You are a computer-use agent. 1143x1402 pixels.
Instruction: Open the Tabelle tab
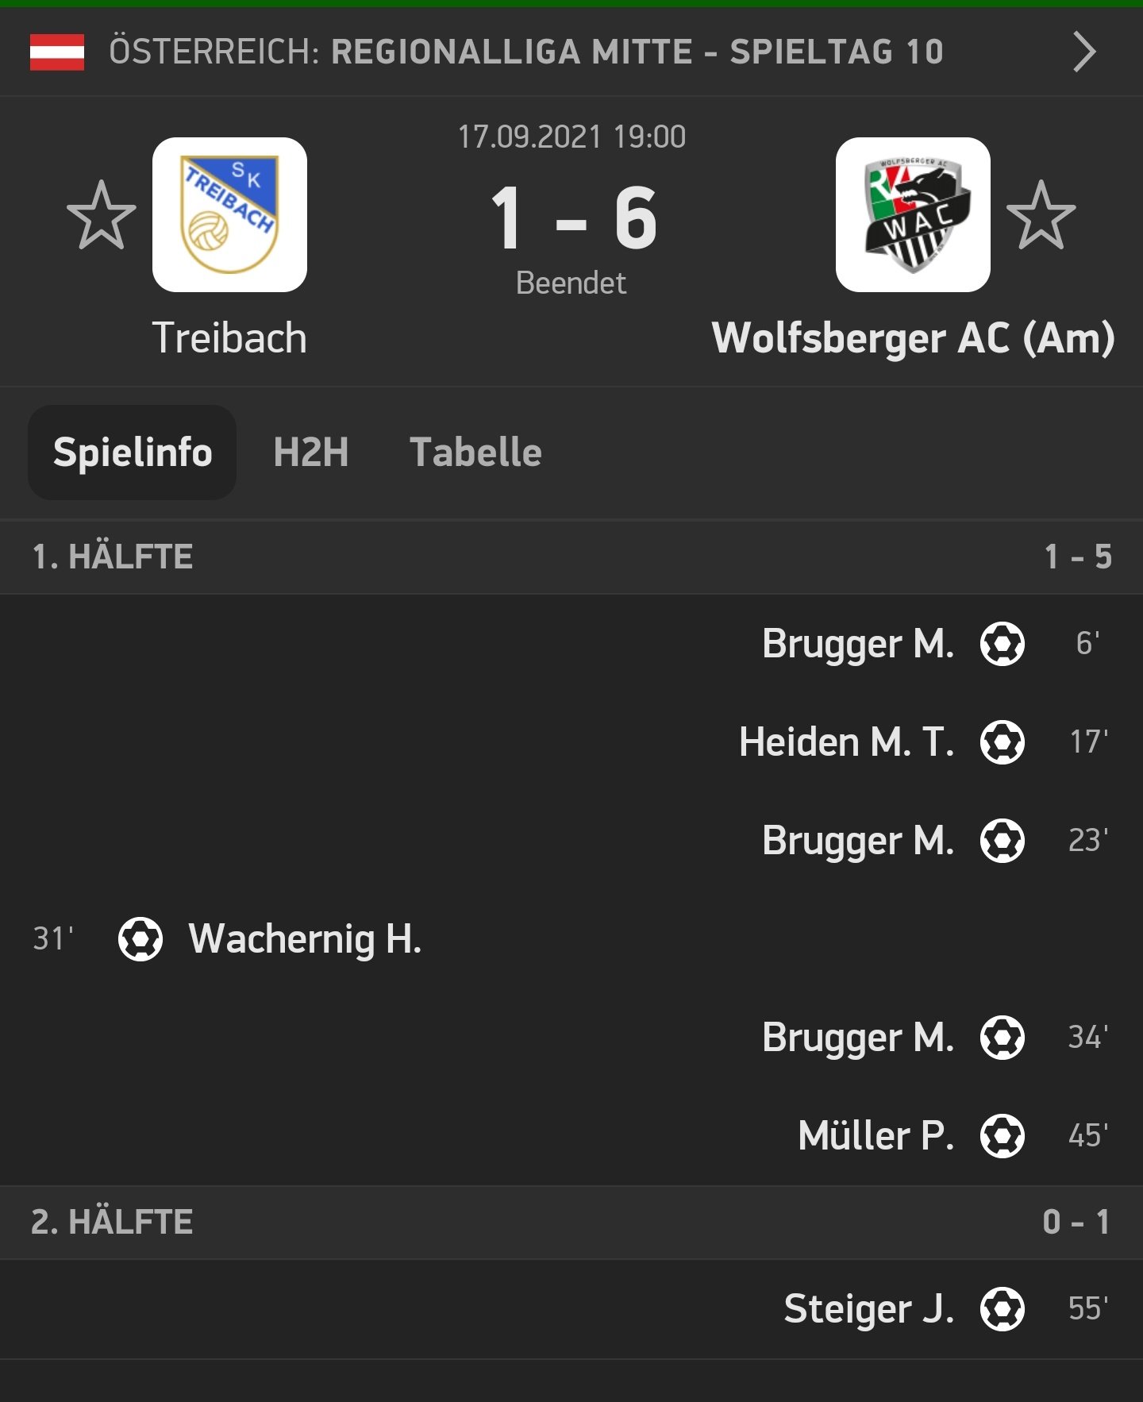pos(475,453)
